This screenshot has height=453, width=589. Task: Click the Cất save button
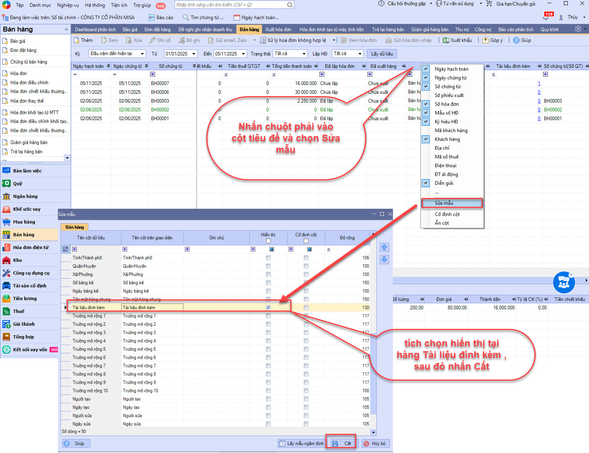click(343, 443)
